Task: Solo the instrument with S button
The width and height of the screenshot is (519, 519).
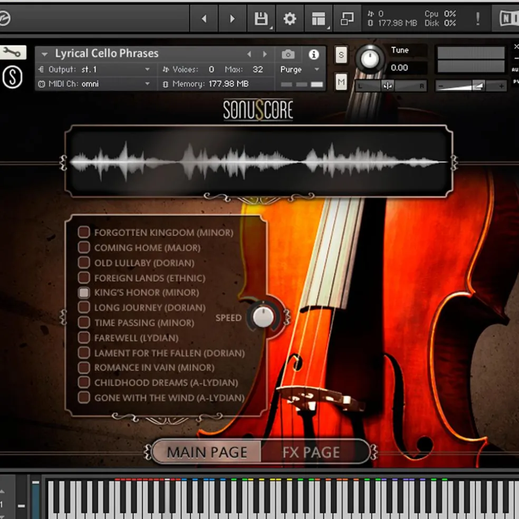Action: tap(341, 55)
